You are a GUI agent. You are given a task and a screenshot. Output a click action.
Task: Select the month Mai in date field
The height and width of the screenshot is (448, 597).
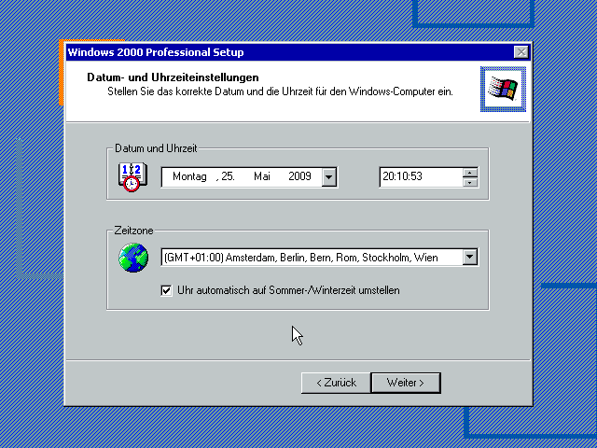262,176
